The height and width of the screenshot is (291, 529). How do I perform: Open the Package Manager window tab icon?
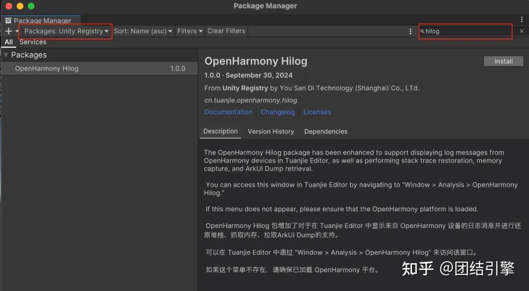pos(8,20)
